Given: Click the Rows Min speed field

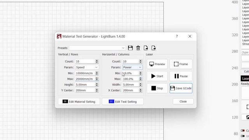Looking at the screenshot, I should click(x=85, y=73).
